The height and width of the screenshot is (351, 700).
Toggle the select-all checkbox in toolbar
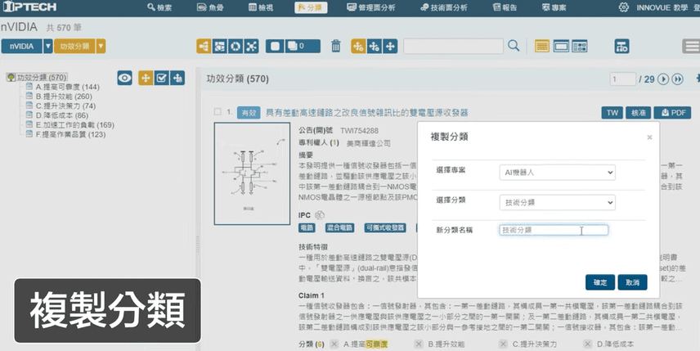coord(275,46)
